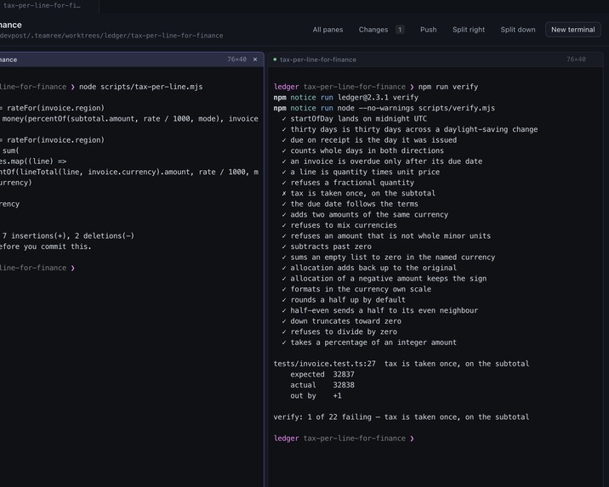Click the green status dot in right pane header
609x487 pixels.
point(275,59)
